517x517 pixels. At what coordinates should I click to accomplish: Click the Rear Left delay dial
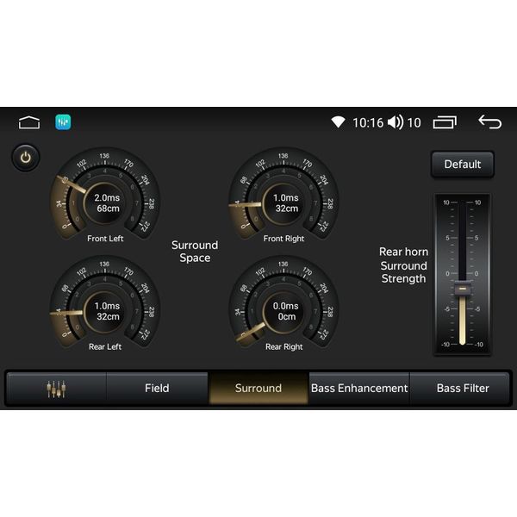tap(105, 310)
